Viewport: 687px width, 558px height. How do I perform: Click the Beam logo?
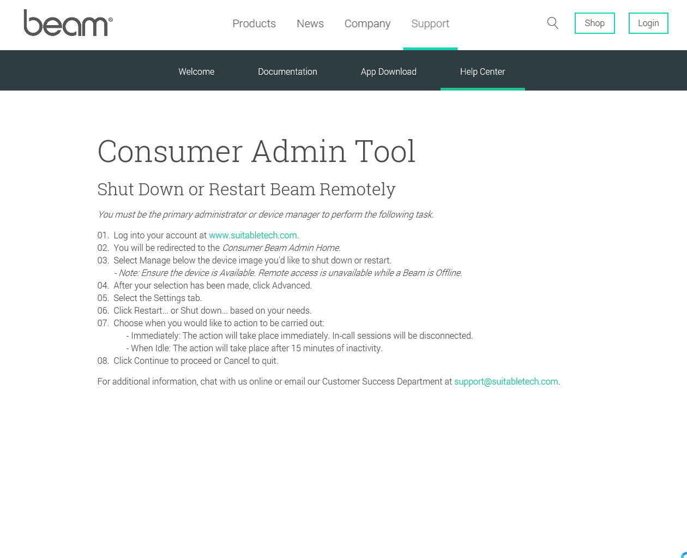click(x=68, y=23)
